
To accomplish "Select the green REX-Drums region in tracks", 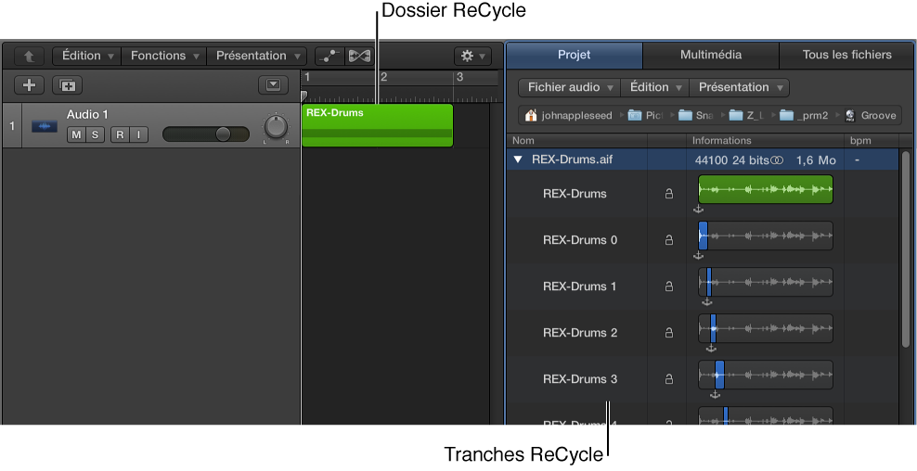I will [378, 126].
